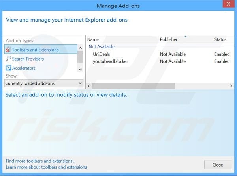
Task: Sort by the Name column header
Action: pos(93,39)
